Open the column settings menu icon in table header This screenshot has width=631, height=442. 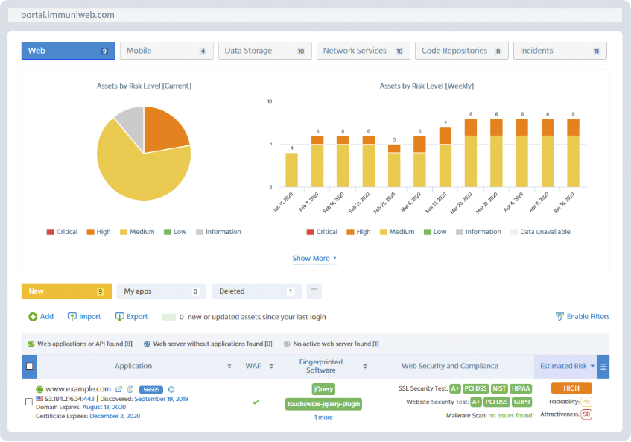pos(603,366)
